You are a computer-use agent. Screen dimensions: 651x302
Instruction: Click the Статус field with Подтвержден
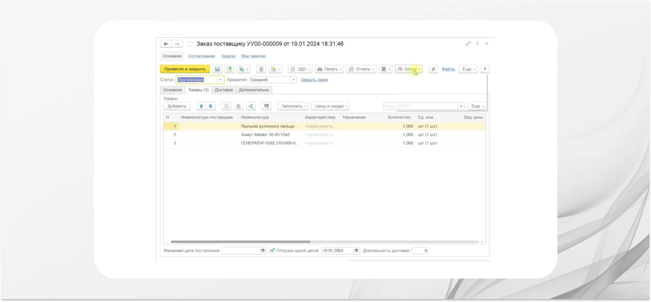tap(197, 80)
